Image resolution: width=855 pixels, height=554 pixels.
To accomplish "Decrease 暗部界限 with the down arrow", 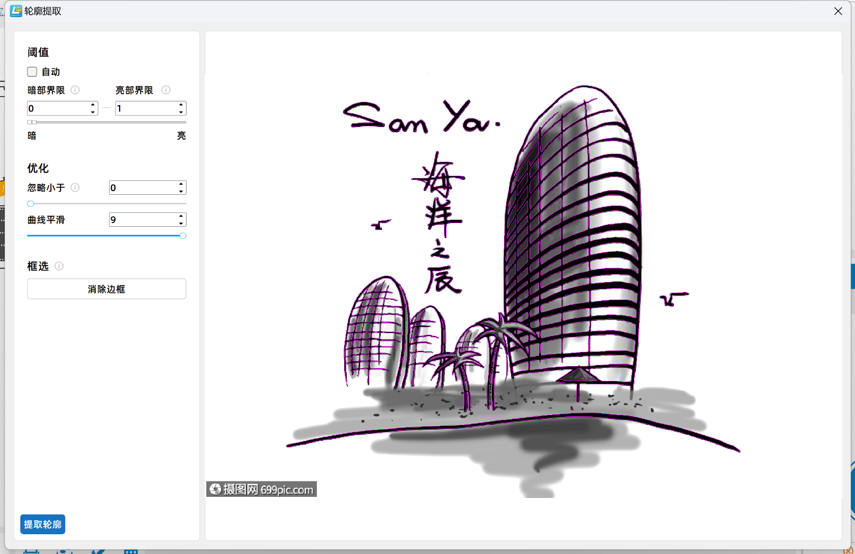I will [93, 112].
